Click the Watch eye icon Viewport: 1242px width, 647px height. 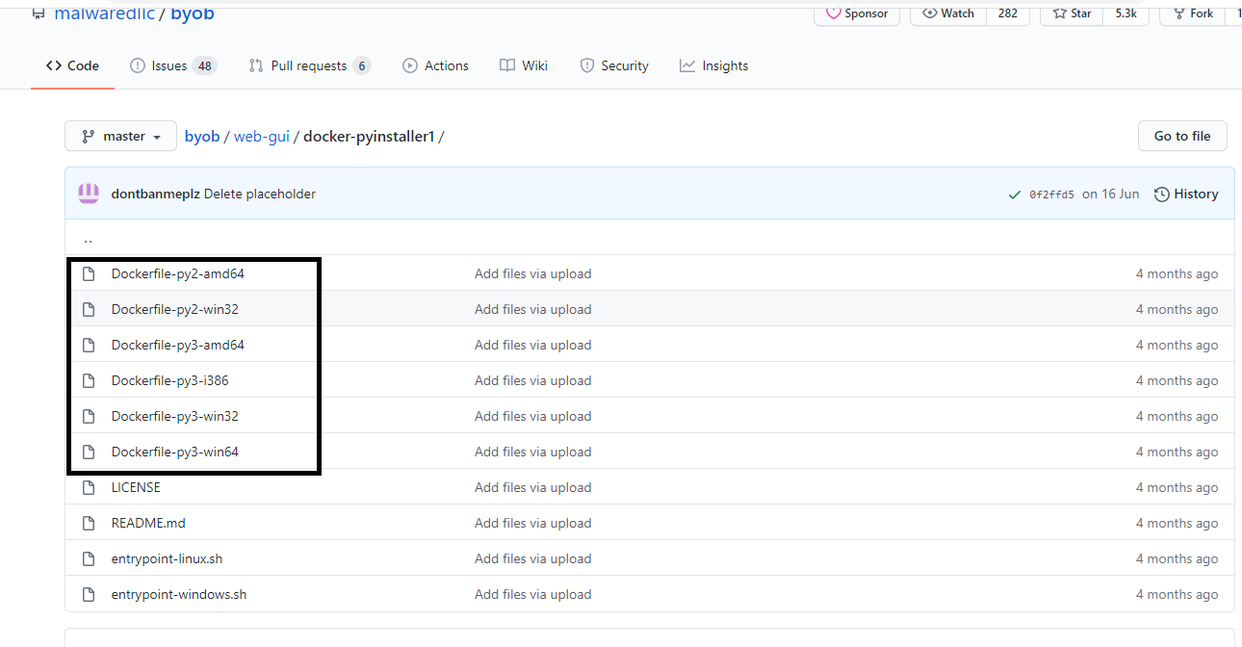click(927, 13)
